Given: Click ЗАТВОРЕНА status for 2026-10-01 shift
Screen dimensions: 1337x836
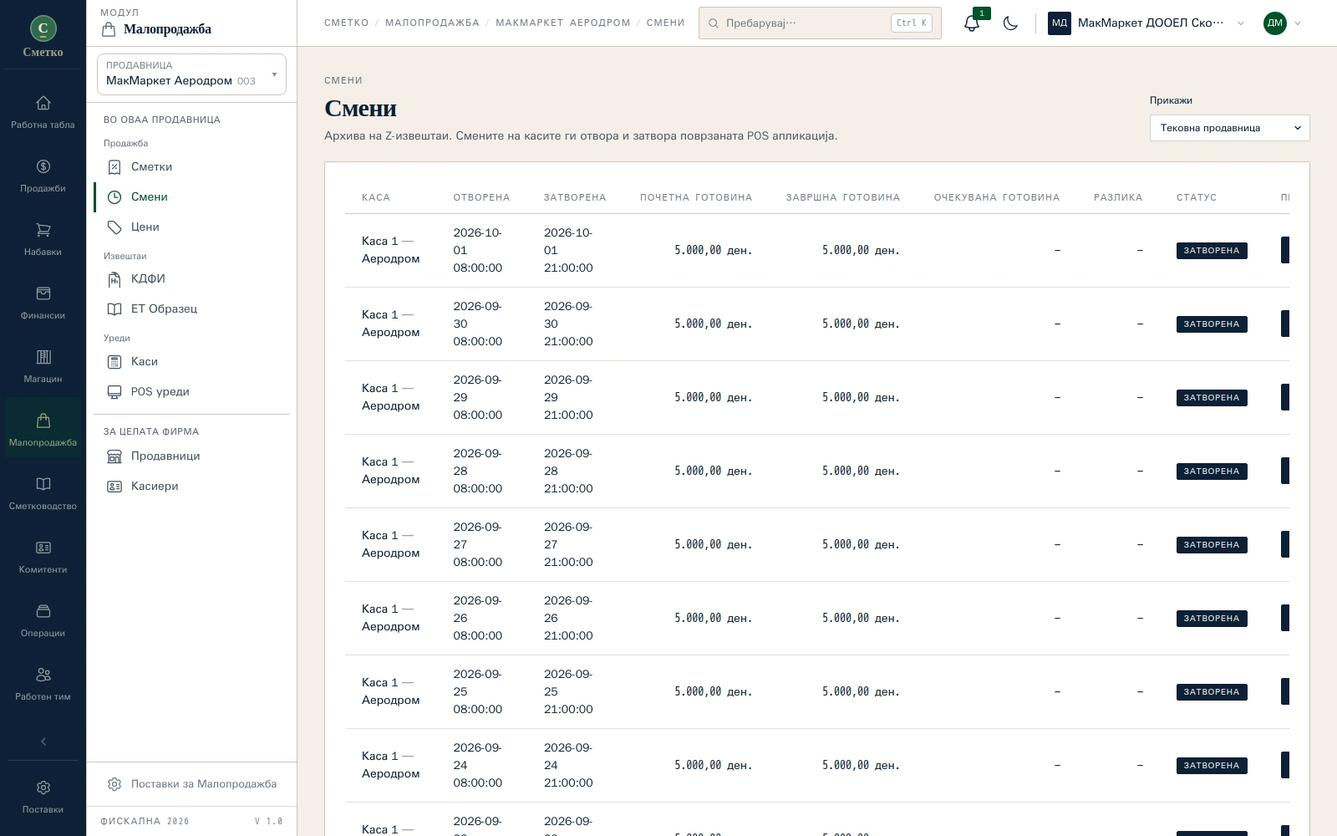Looking at the screenshot, I should click(x=1212, y=251).
